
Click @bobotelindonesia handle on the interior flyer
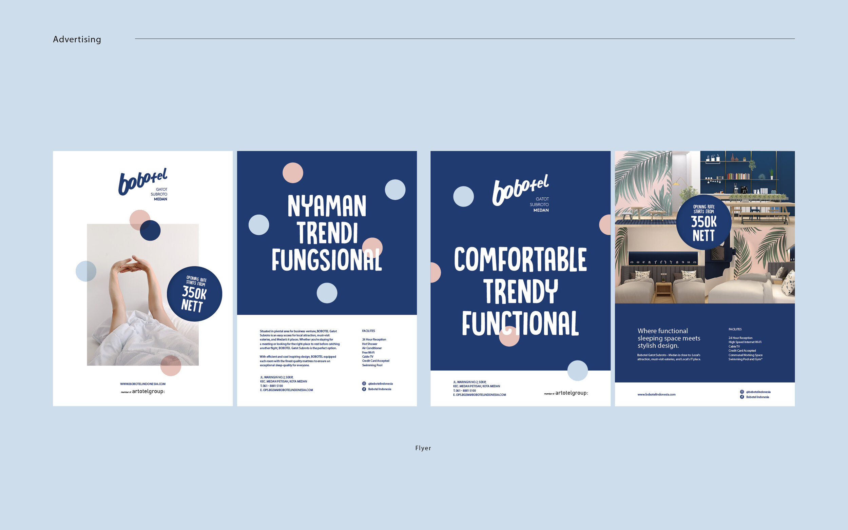point(758,392)
